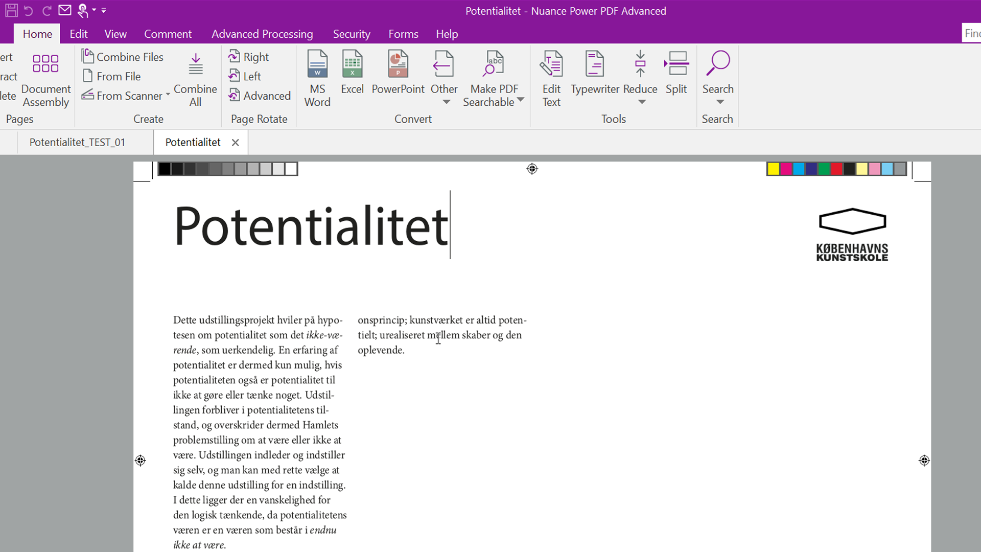The image size is (981, 552).
Task: Click the black grayscale bar swatch
Action: click(165, 169)
